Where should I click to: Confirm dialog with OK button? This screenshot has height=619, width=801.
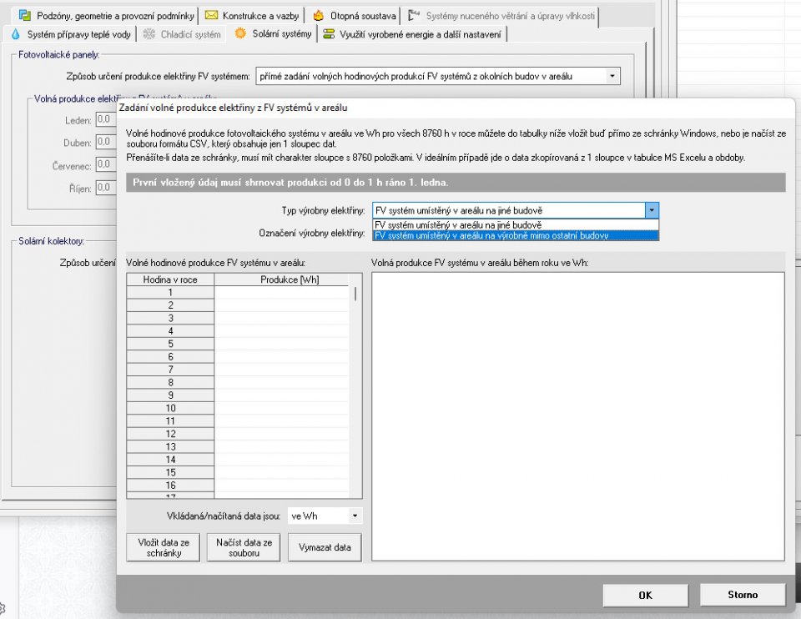[645, 595]
